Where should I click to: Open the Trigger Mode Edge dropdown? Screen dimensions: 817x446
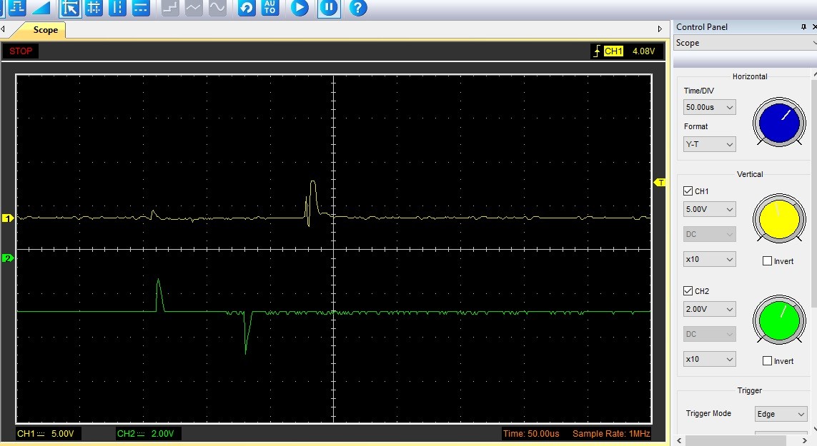point(781,414)
